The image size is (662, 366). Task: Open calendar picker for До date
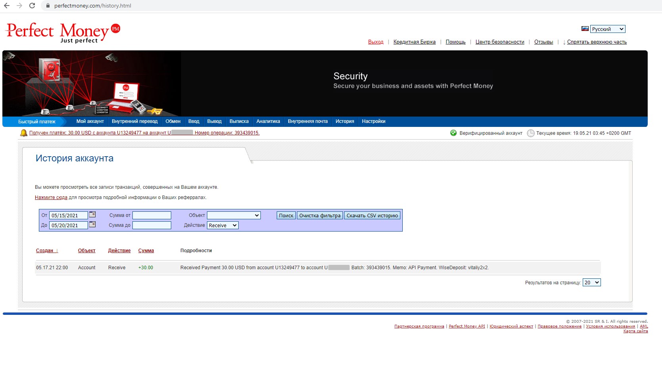(x=92, y=224)
